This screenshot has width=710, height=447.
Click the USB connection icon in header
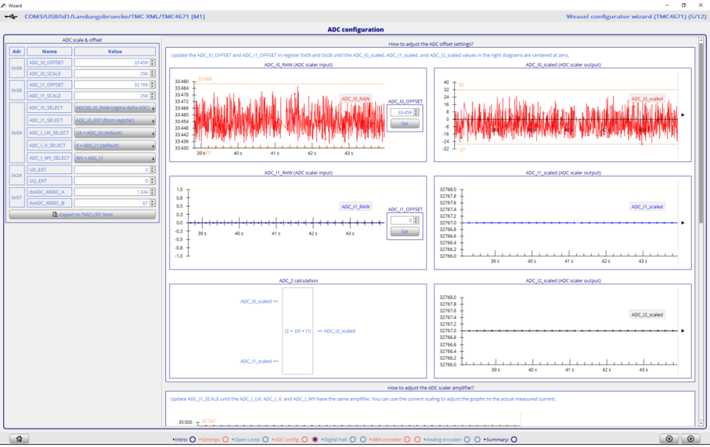(12, 16)
